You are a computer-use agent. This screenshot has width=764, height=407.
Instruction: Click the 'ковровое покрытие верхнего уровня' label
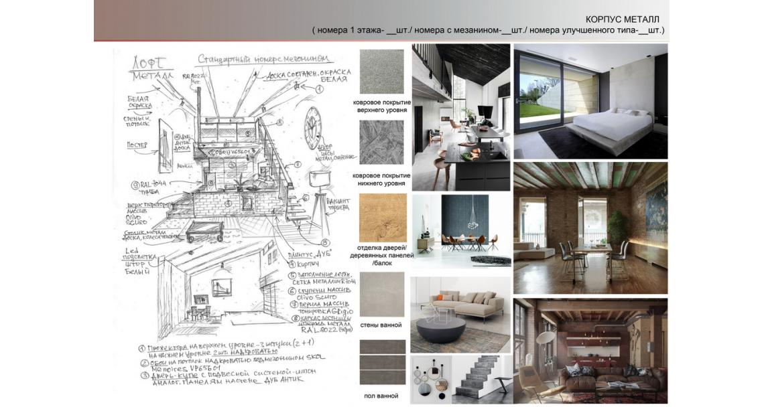pos(382,106)
